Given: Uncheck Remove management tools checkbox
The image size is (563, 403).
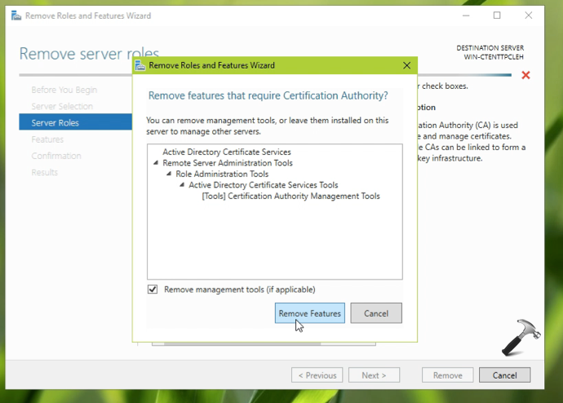Looking at the screenshot, I should click(153, 290).
